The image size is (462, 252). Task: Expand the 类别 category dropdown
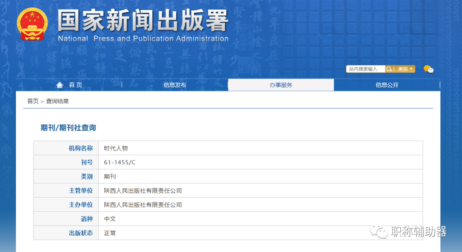(x=404, y=69)
